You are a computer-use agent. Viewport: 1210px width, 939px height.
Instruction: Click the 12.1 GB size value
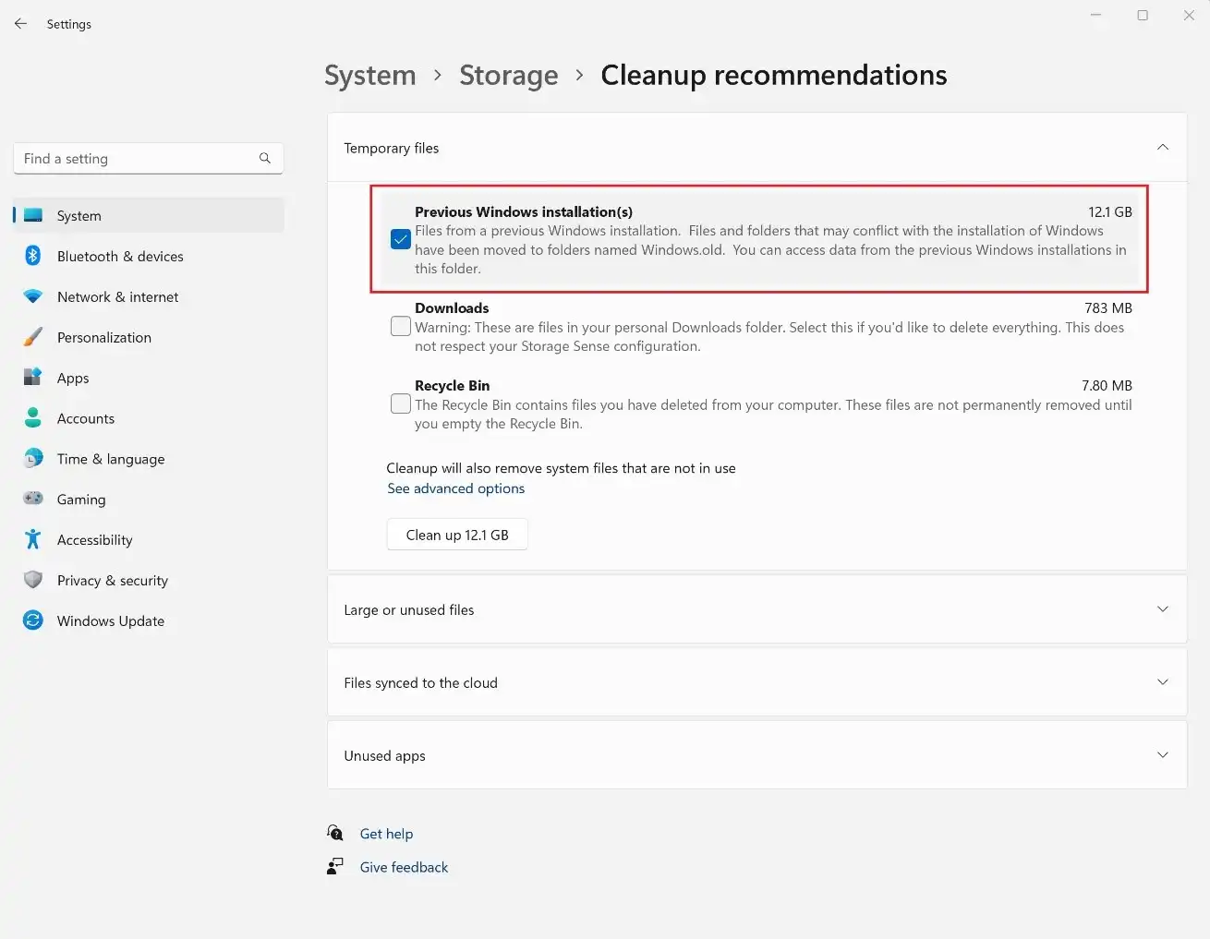(1109, 211)
